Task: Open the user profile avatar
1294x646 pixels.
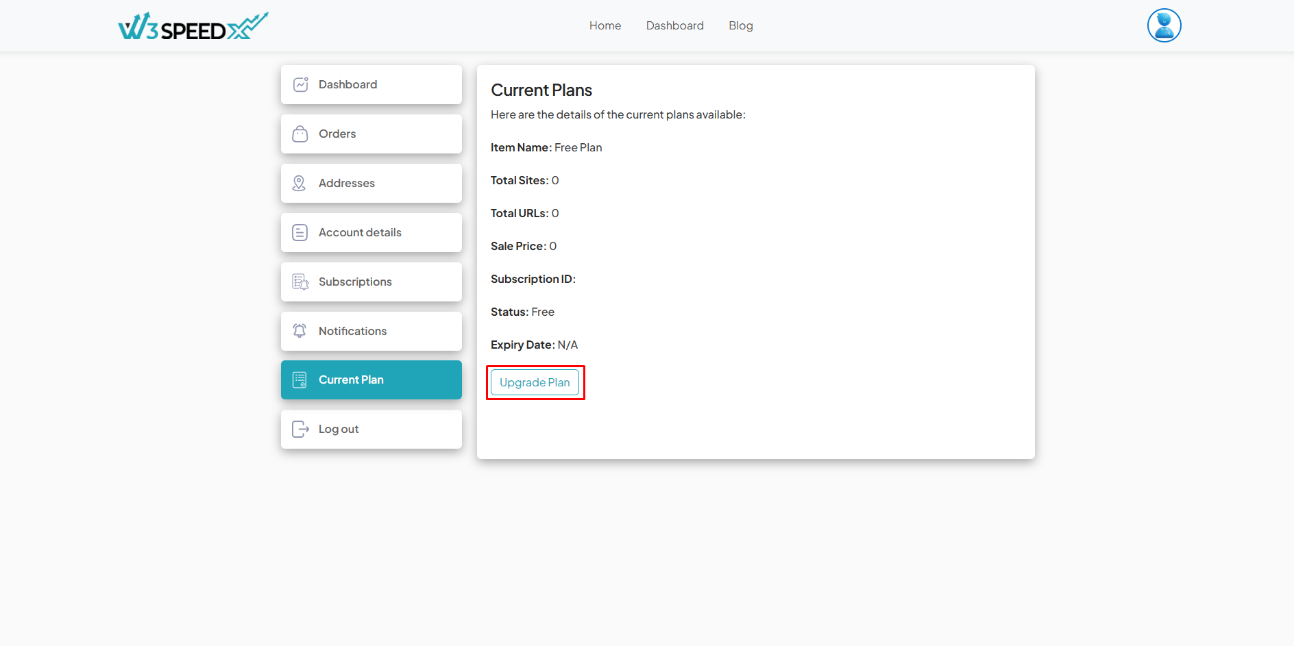Action: click(x=1164, y=25)
